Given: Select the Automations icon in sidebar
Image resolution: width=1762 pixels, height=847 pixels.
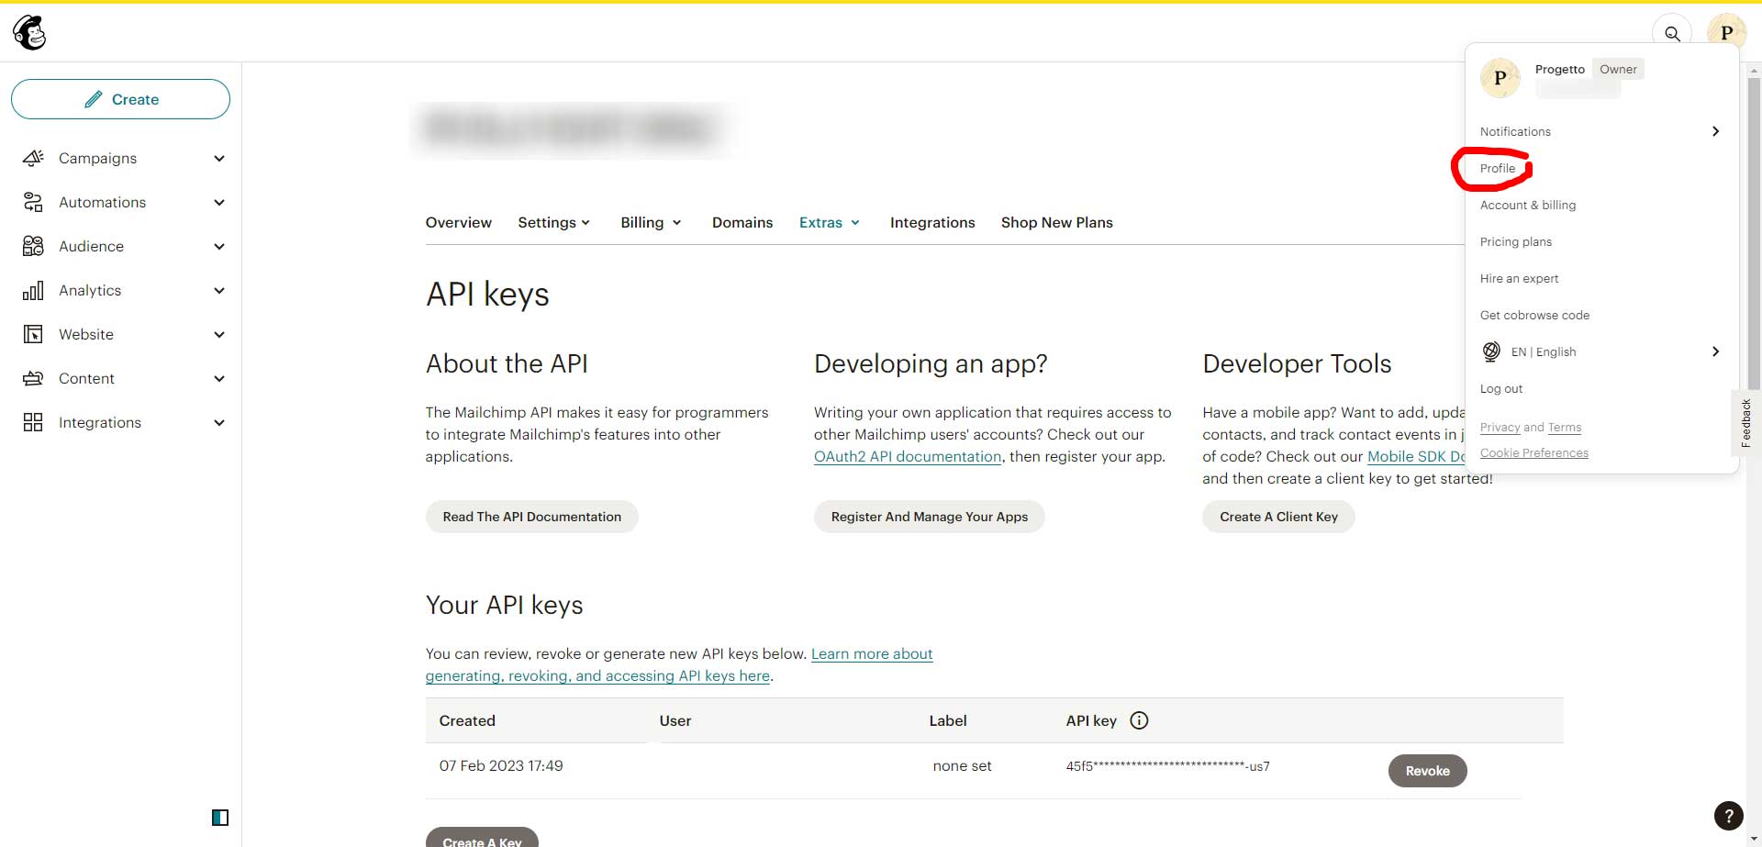Looking at the screenshot, I should pyautogui.click(x=33, y=202).
